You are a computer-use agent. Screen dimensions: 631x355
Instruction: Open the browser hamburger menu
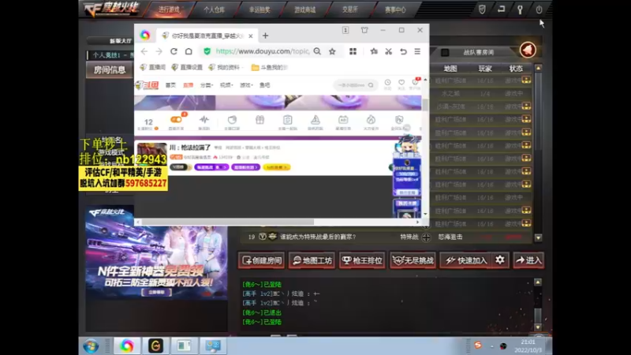pyautogui.click(x=417, y=51)
